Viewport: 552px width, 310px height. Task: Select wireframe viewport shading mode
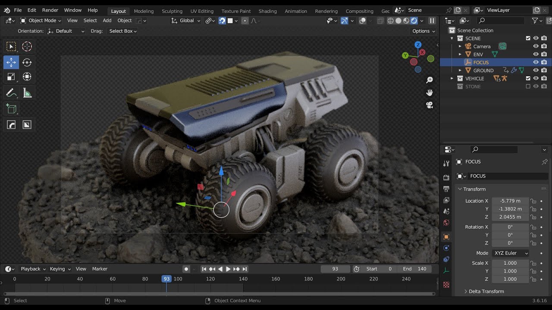coord(390,21)
